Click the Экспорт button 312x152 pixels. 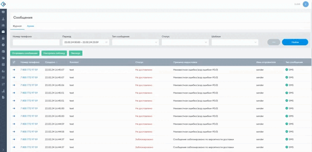tap(75, 53)
